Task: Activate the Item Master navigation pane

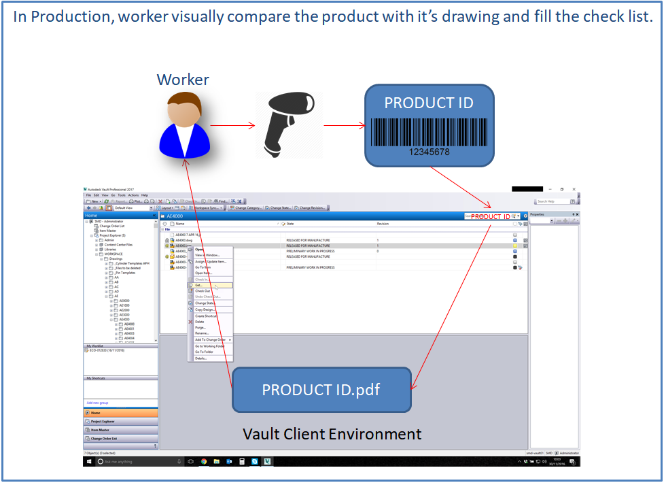Action: click(120, 431)
